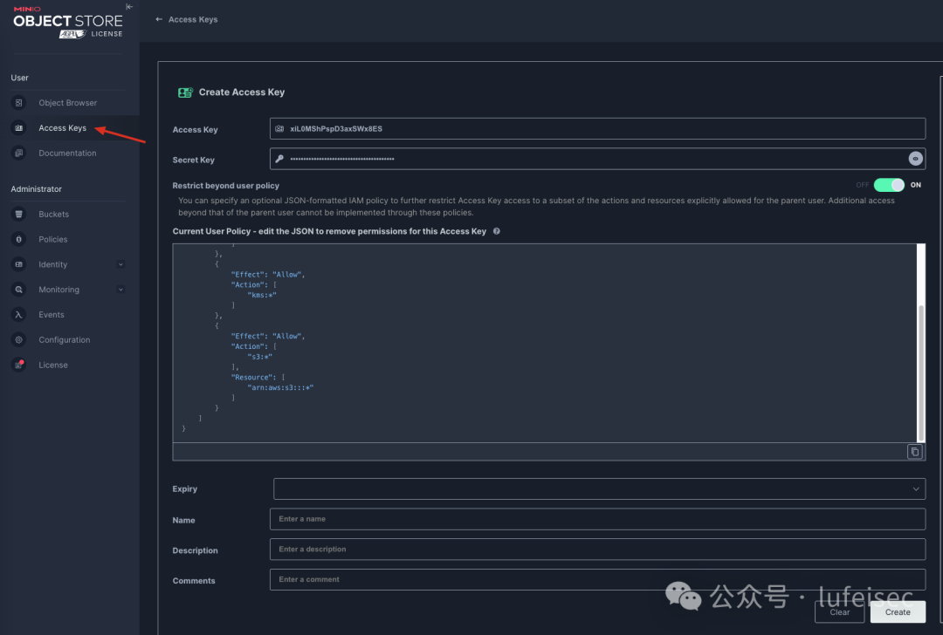Click the ID card icon in Access Key field
Image resolution: width=943 pixels, height=635 pixels.
point(279,128)
